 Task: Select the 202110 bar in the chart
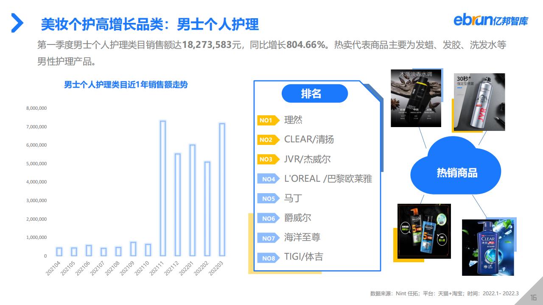[x=148, y=250]
